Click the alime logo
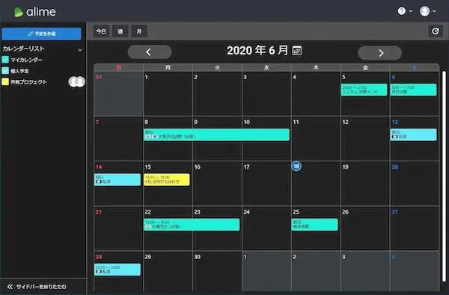This screenshot has width=449, height=295. tap(35, 12)
